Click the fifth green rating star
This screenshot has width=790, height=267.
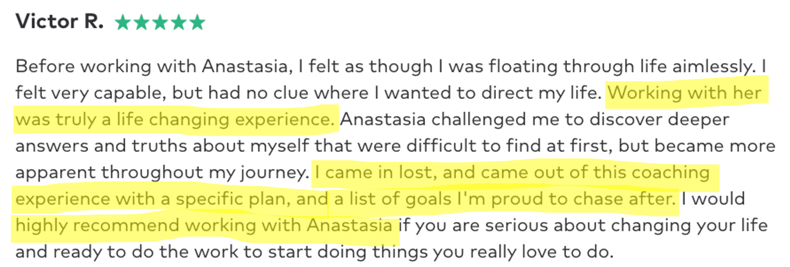click(197, 22)
